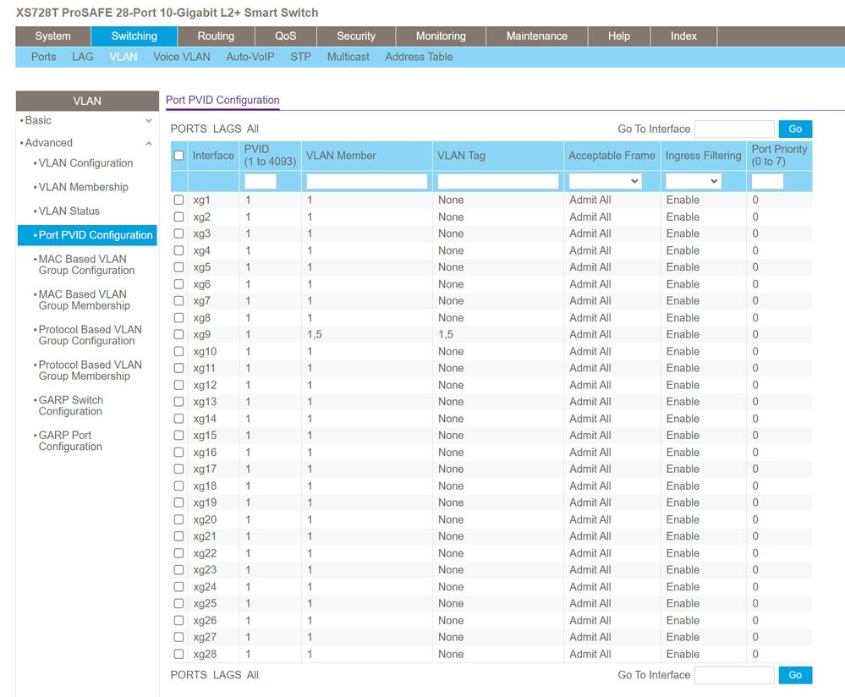
Task: Click the Interface column header
Action: click(213, 156)
